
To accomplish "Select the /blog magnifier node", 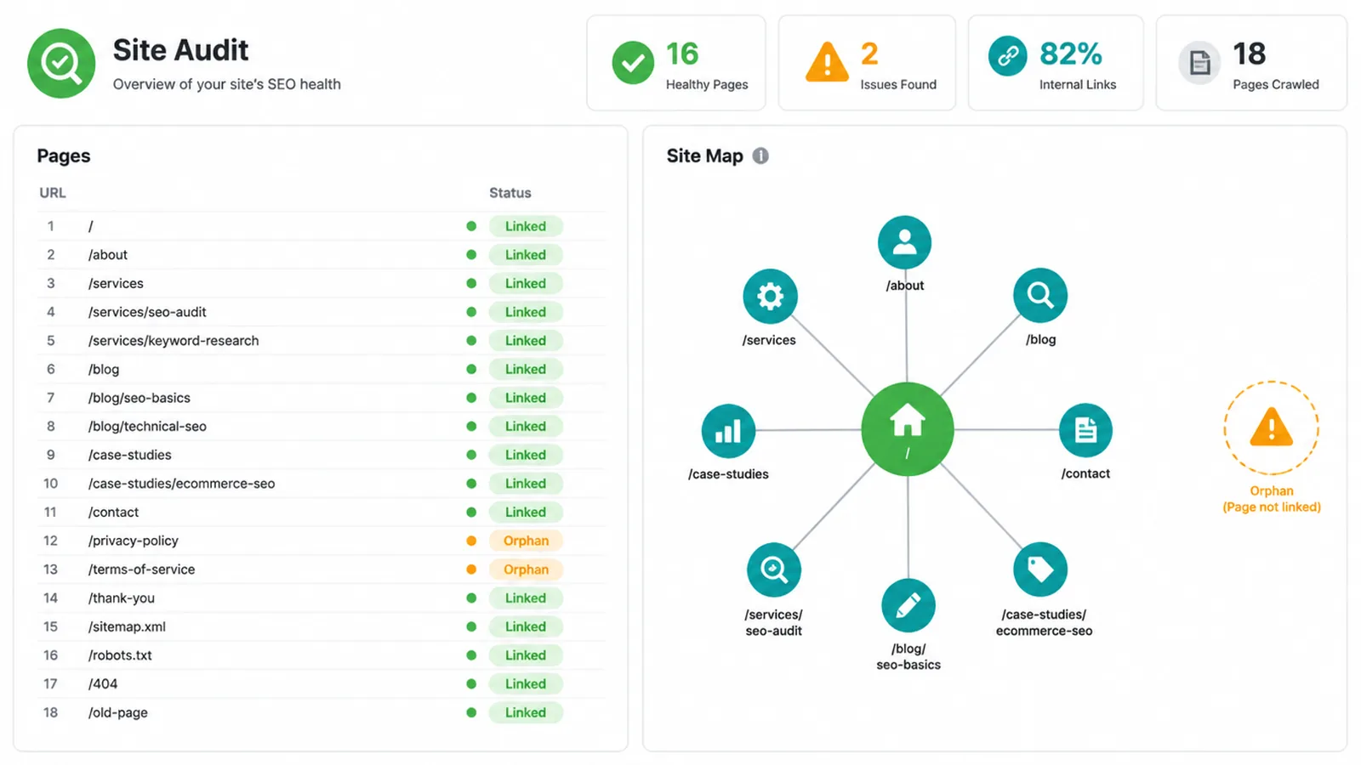I will click(1040, 296).
